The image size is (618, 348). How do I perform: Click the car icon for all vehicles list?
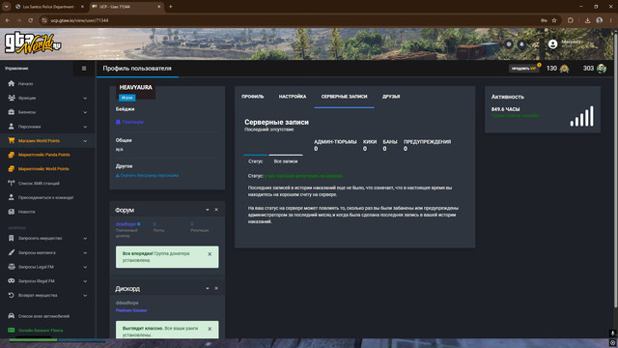click(x=11, y=316)
